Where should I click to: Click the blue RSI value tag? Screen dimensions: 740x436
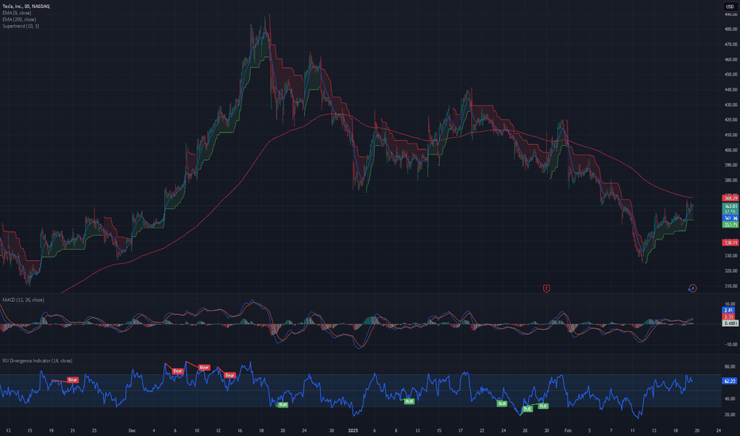[x=730, y=381]
